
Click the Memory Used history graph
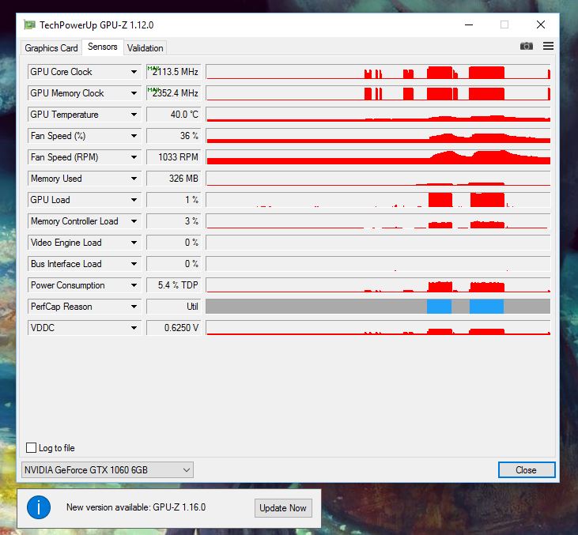coord(378,179)
